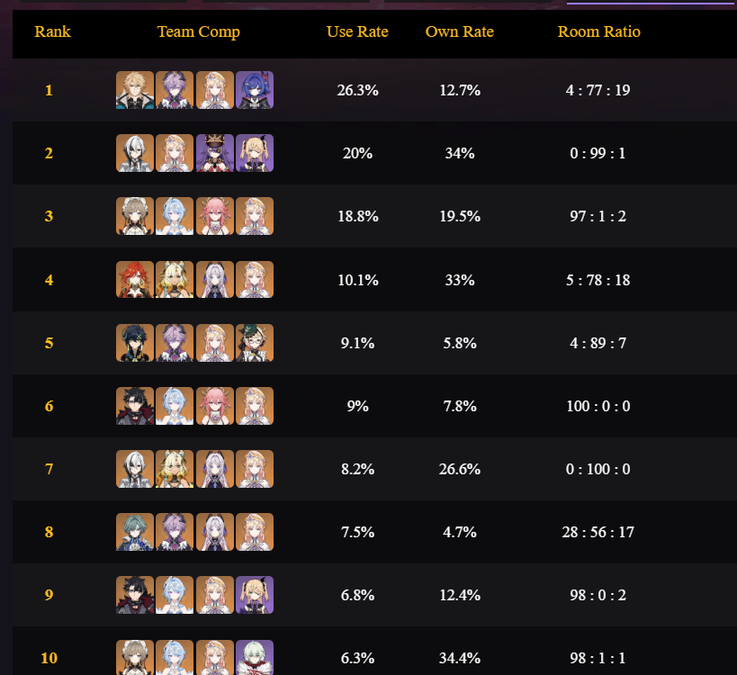The width and height of the screenshot is (737, 675).
Task: Click the Team Comp column header
Action: coord(198,32)
